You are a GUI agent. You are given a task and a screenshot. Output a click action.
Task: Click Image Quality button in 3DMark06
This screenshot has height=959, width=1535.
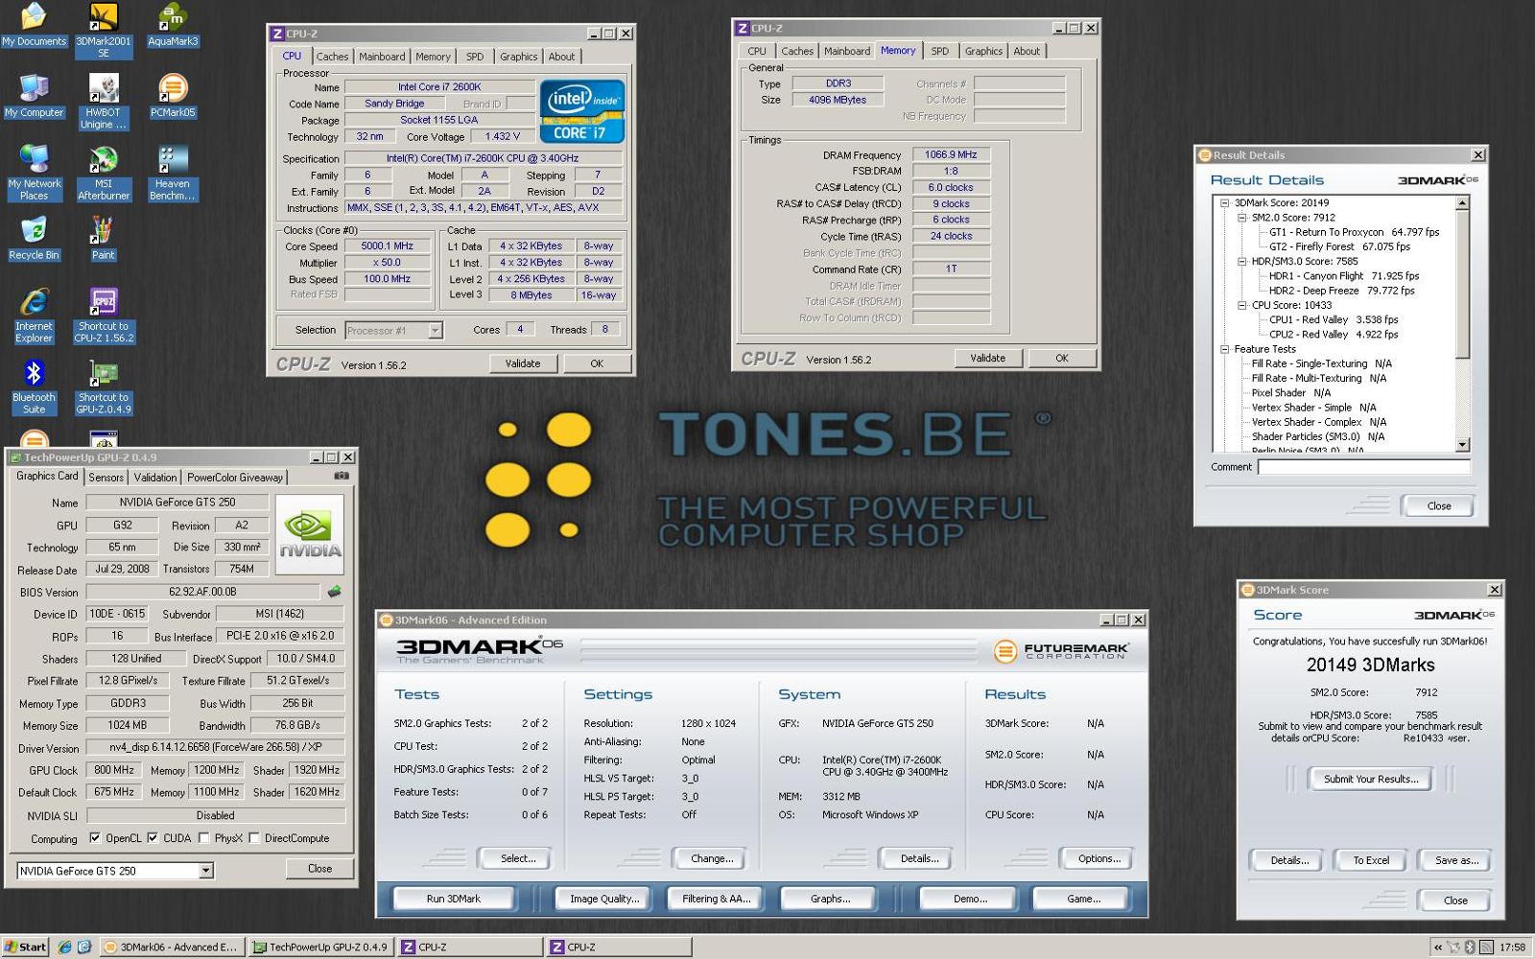[604, 899]
